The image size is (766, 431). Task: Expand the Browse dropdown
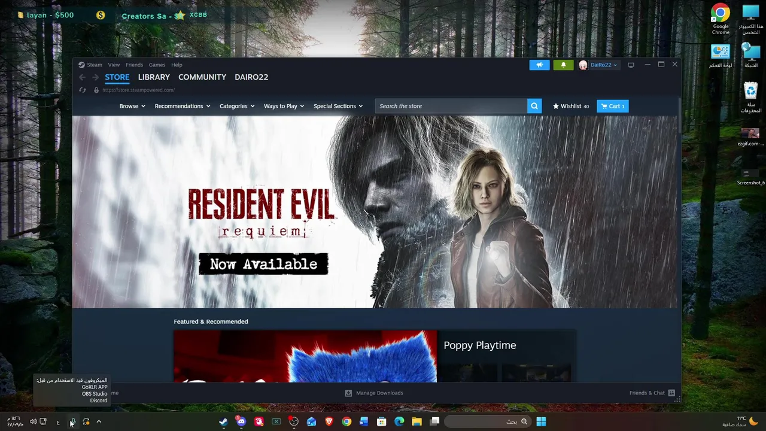click(x=132, y=106)
